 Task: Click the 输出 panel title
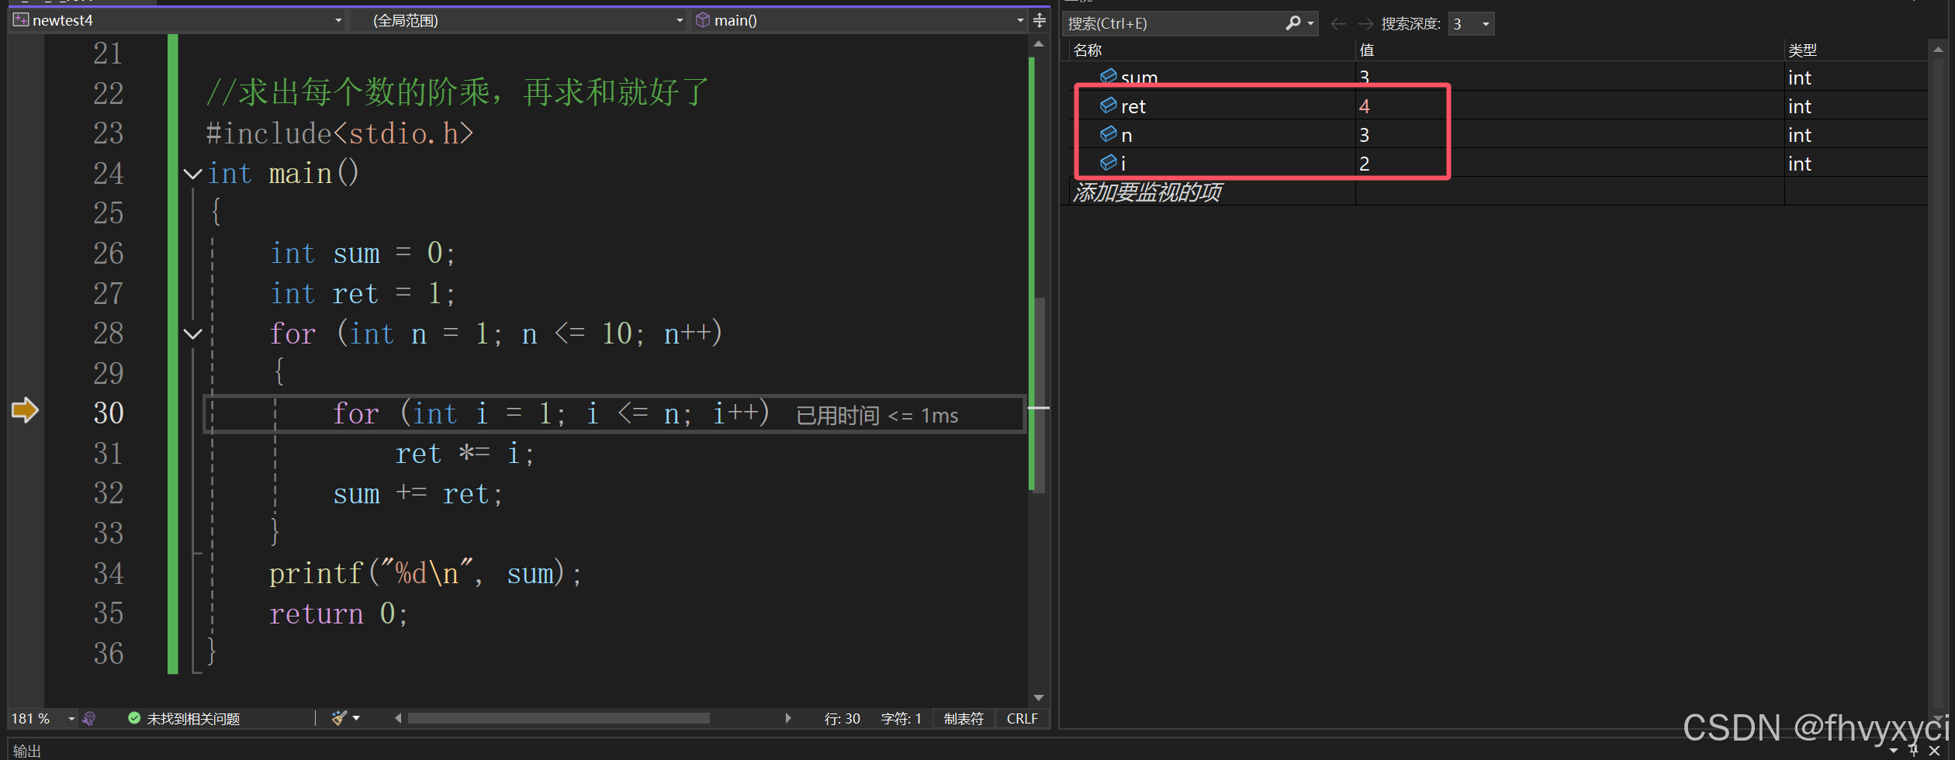coord(27,751)
